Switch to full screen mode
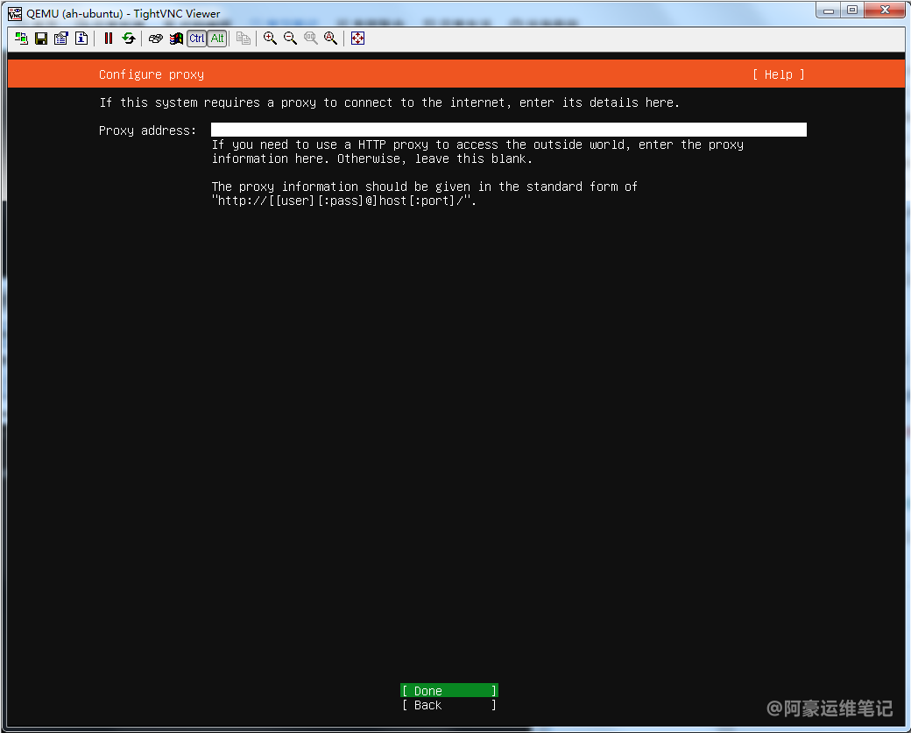The width and height of the screenshot is (911, 733). pyautogui.click(x=357, y=39)
